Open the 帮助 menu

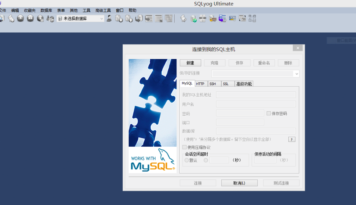coord(132,10)
